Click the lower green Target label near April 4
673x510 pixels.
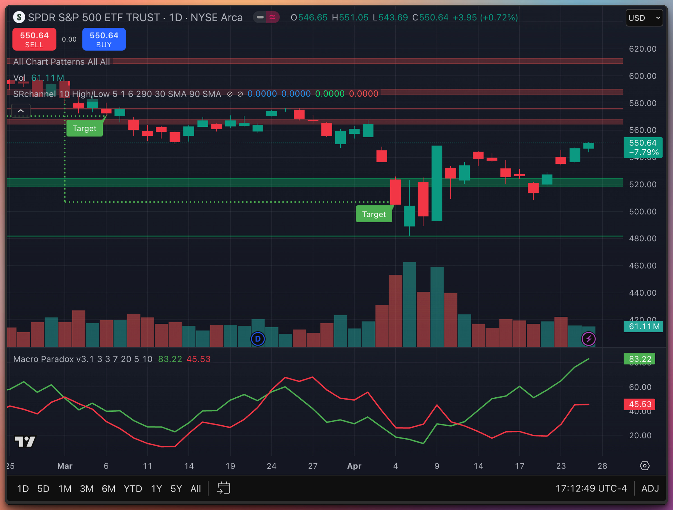(x=374, y=214)
